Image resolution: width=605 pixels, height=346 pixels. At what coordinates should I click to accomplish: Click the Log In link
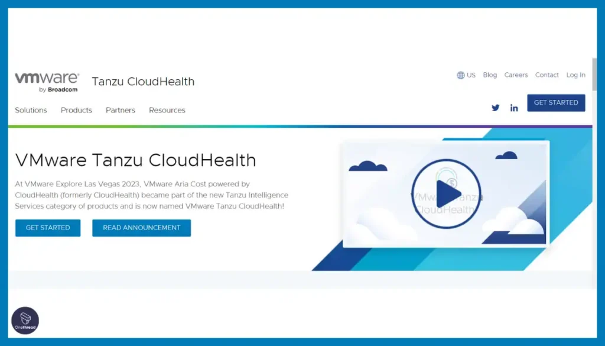point(575,75)
